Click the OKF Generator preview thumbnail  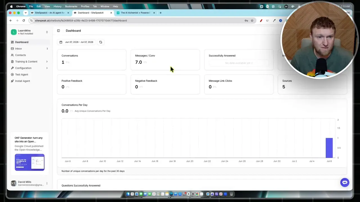pyautogui.click(x=30, y=162)
